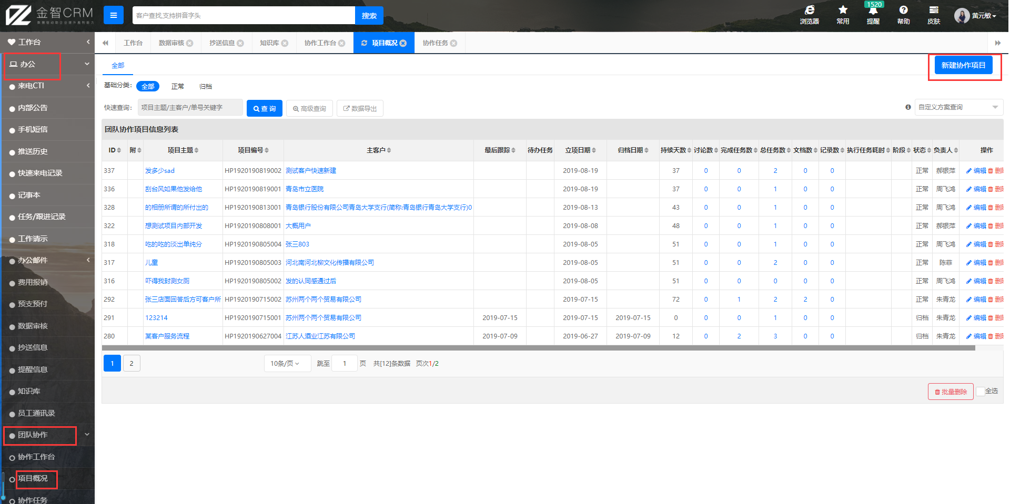Sort by 项目编号 column
The width and height of the screenshot is (1010, 504).
click(x=253, y=150)
